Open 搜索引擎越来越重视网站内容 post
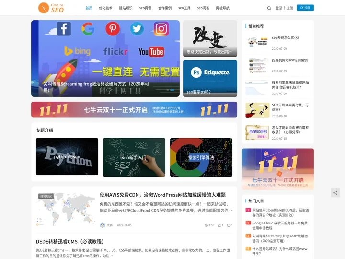The height and width of the screenshot is (259, 345). coord(290,85)
